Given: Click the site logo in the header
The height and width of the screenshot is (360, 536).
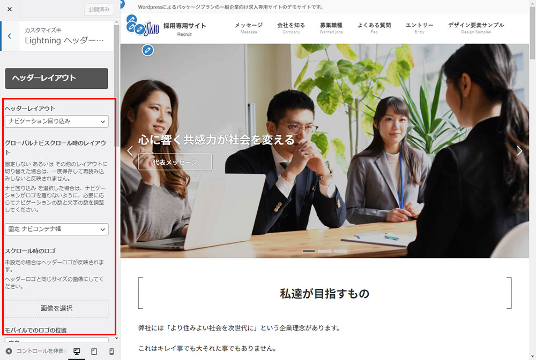Looking at the screenshot, I should (x=143, y=28).
